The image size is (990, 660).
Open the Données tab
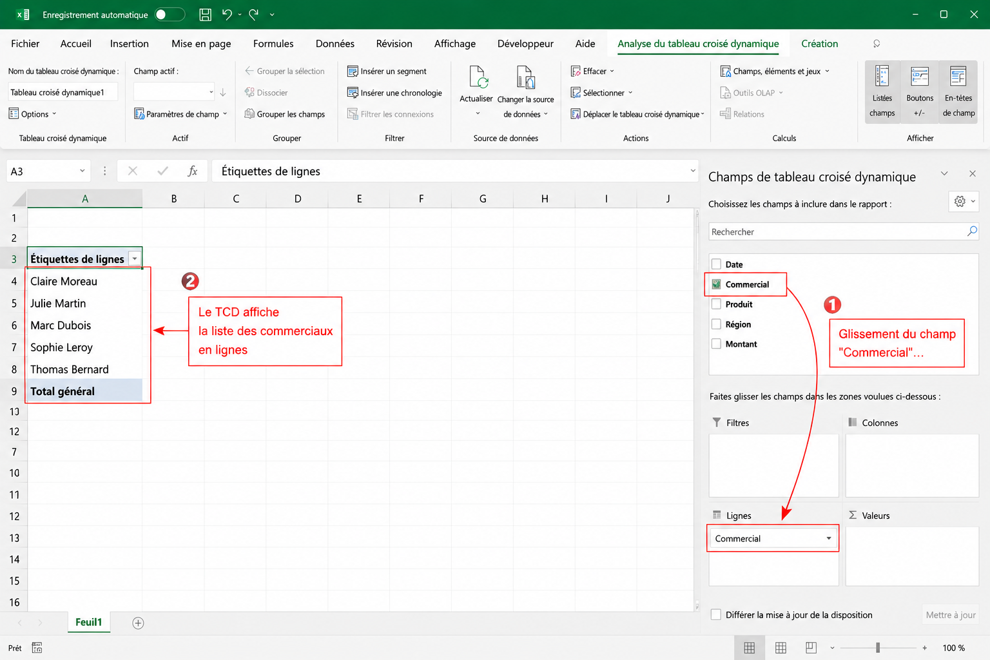point(335,44)
